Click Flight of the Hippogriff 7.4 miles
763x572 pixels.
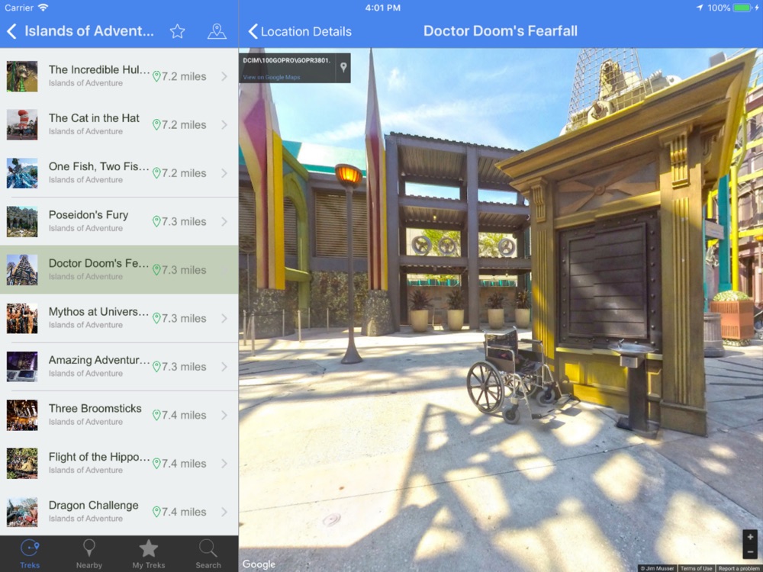(184, 464)
